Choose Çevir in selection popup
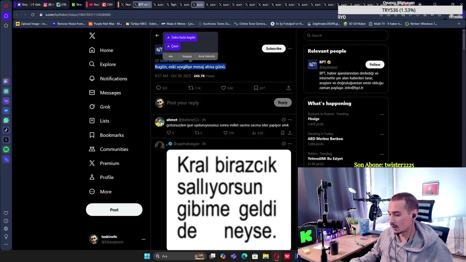 173,46
